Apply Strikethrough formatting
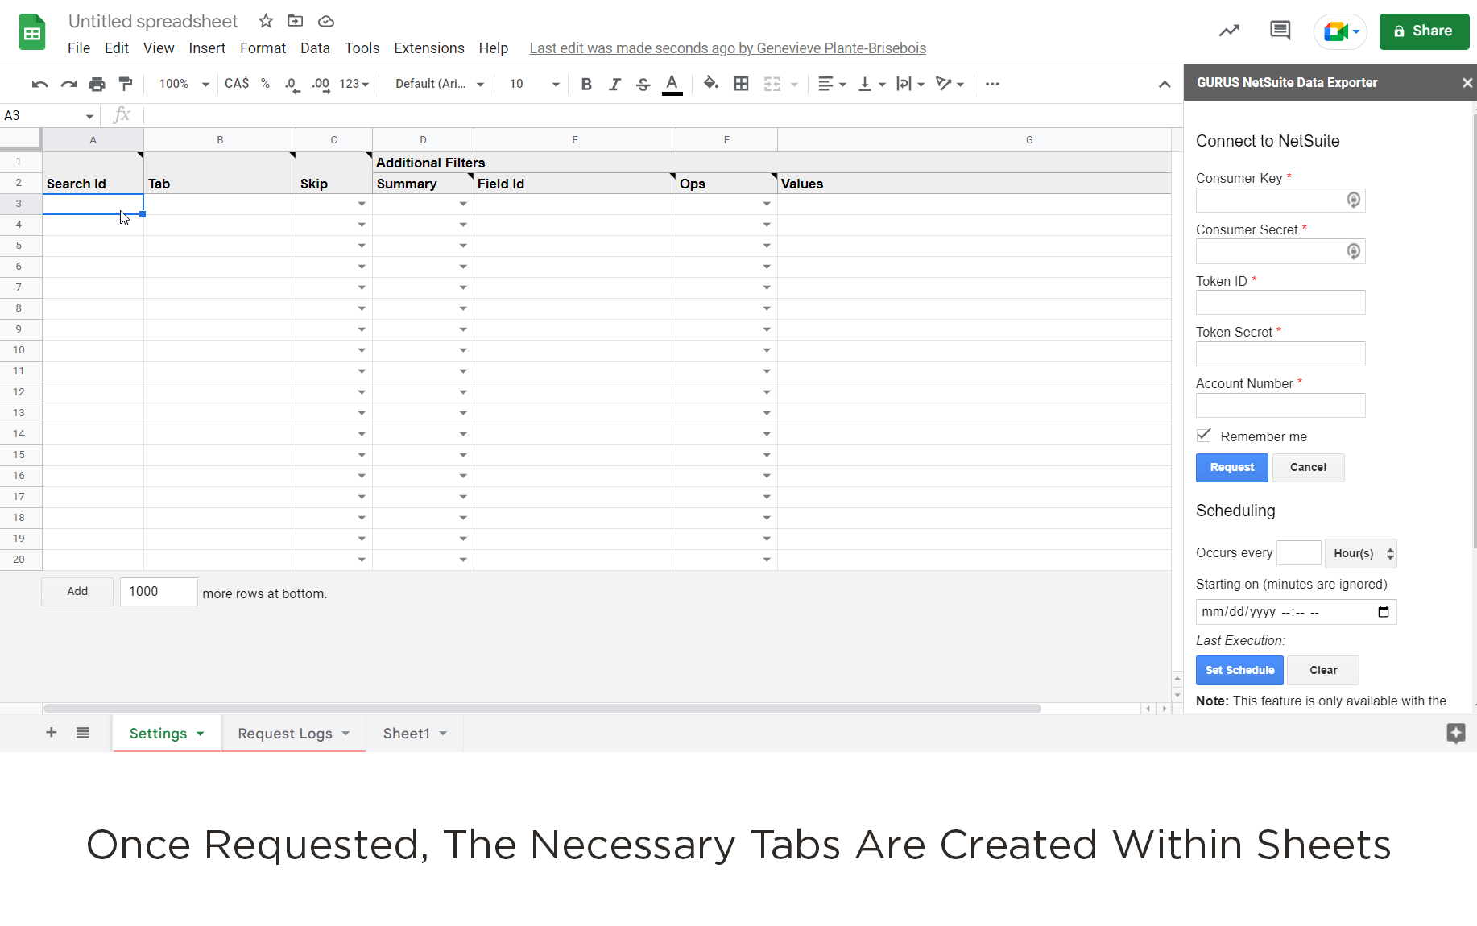Viewport: 1477px width, 926px height. tap(643, 84)
